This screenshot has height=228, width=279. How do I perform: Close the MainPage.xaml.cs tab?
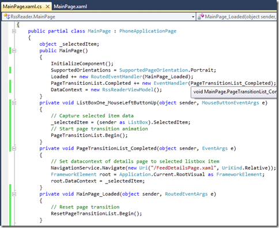pos(47,7)
